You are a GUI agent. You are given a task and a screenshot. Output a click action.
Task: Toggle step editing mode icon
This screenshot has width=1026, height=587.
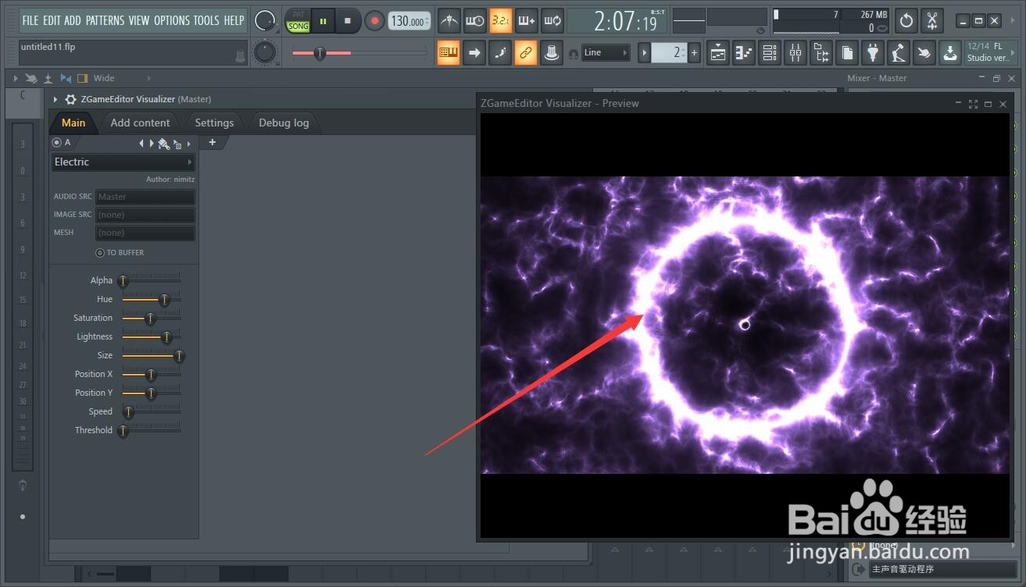500,53
